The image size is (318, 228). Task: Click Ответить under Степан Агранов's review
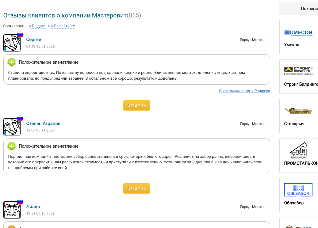(x=136, y=188)
